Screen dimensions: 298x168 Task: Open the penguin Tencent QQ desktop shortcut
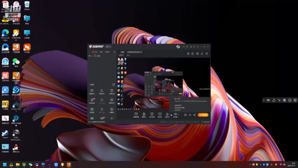coord(16,148)
